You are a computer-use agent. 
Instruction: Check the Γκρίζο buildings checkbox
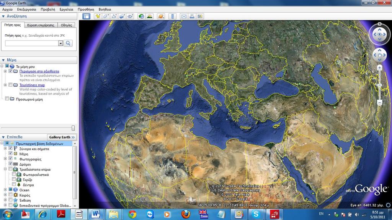click(14, 179)
